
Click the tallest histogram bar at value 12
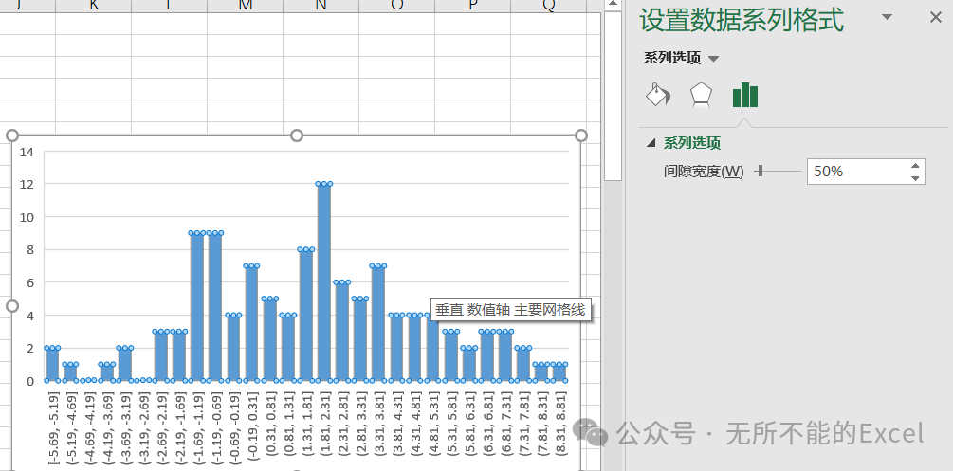point(324,282)
